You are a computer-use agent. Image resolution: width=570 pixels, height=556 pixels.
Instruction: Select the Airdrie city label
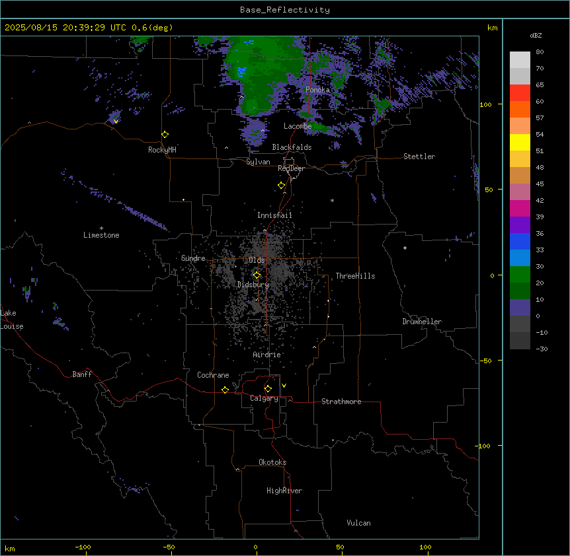[x=266, y=355]
